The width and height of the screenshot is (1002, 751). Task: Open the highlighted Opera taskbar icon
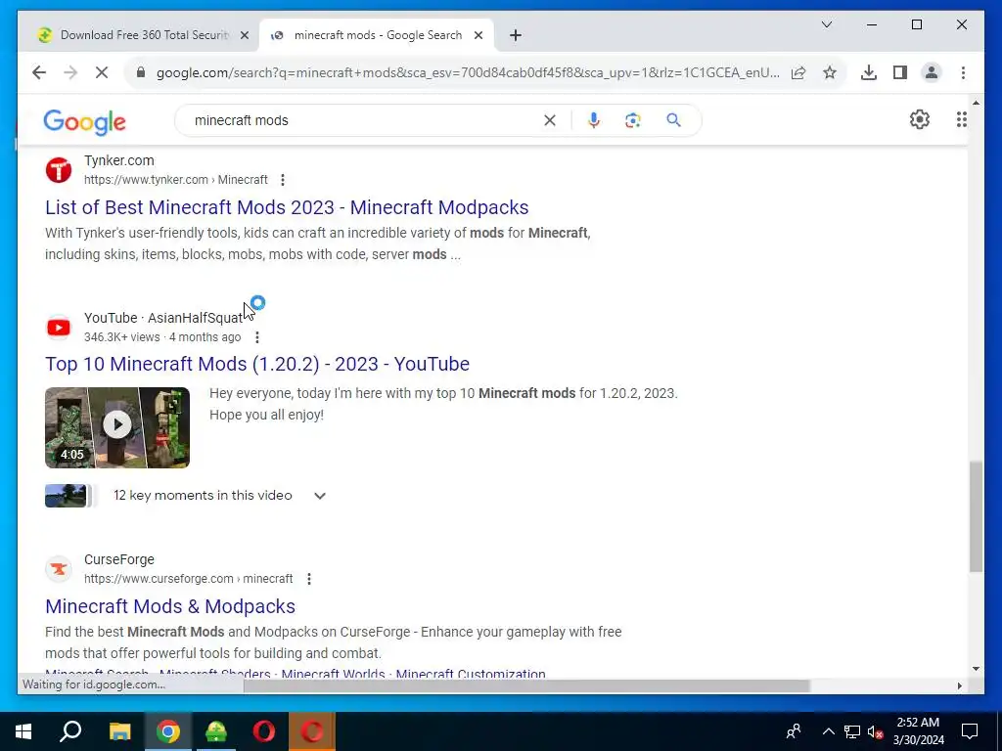coord(312,731)
